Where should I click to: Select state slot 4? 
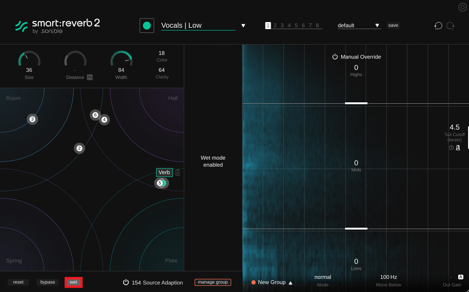[289, 25]
